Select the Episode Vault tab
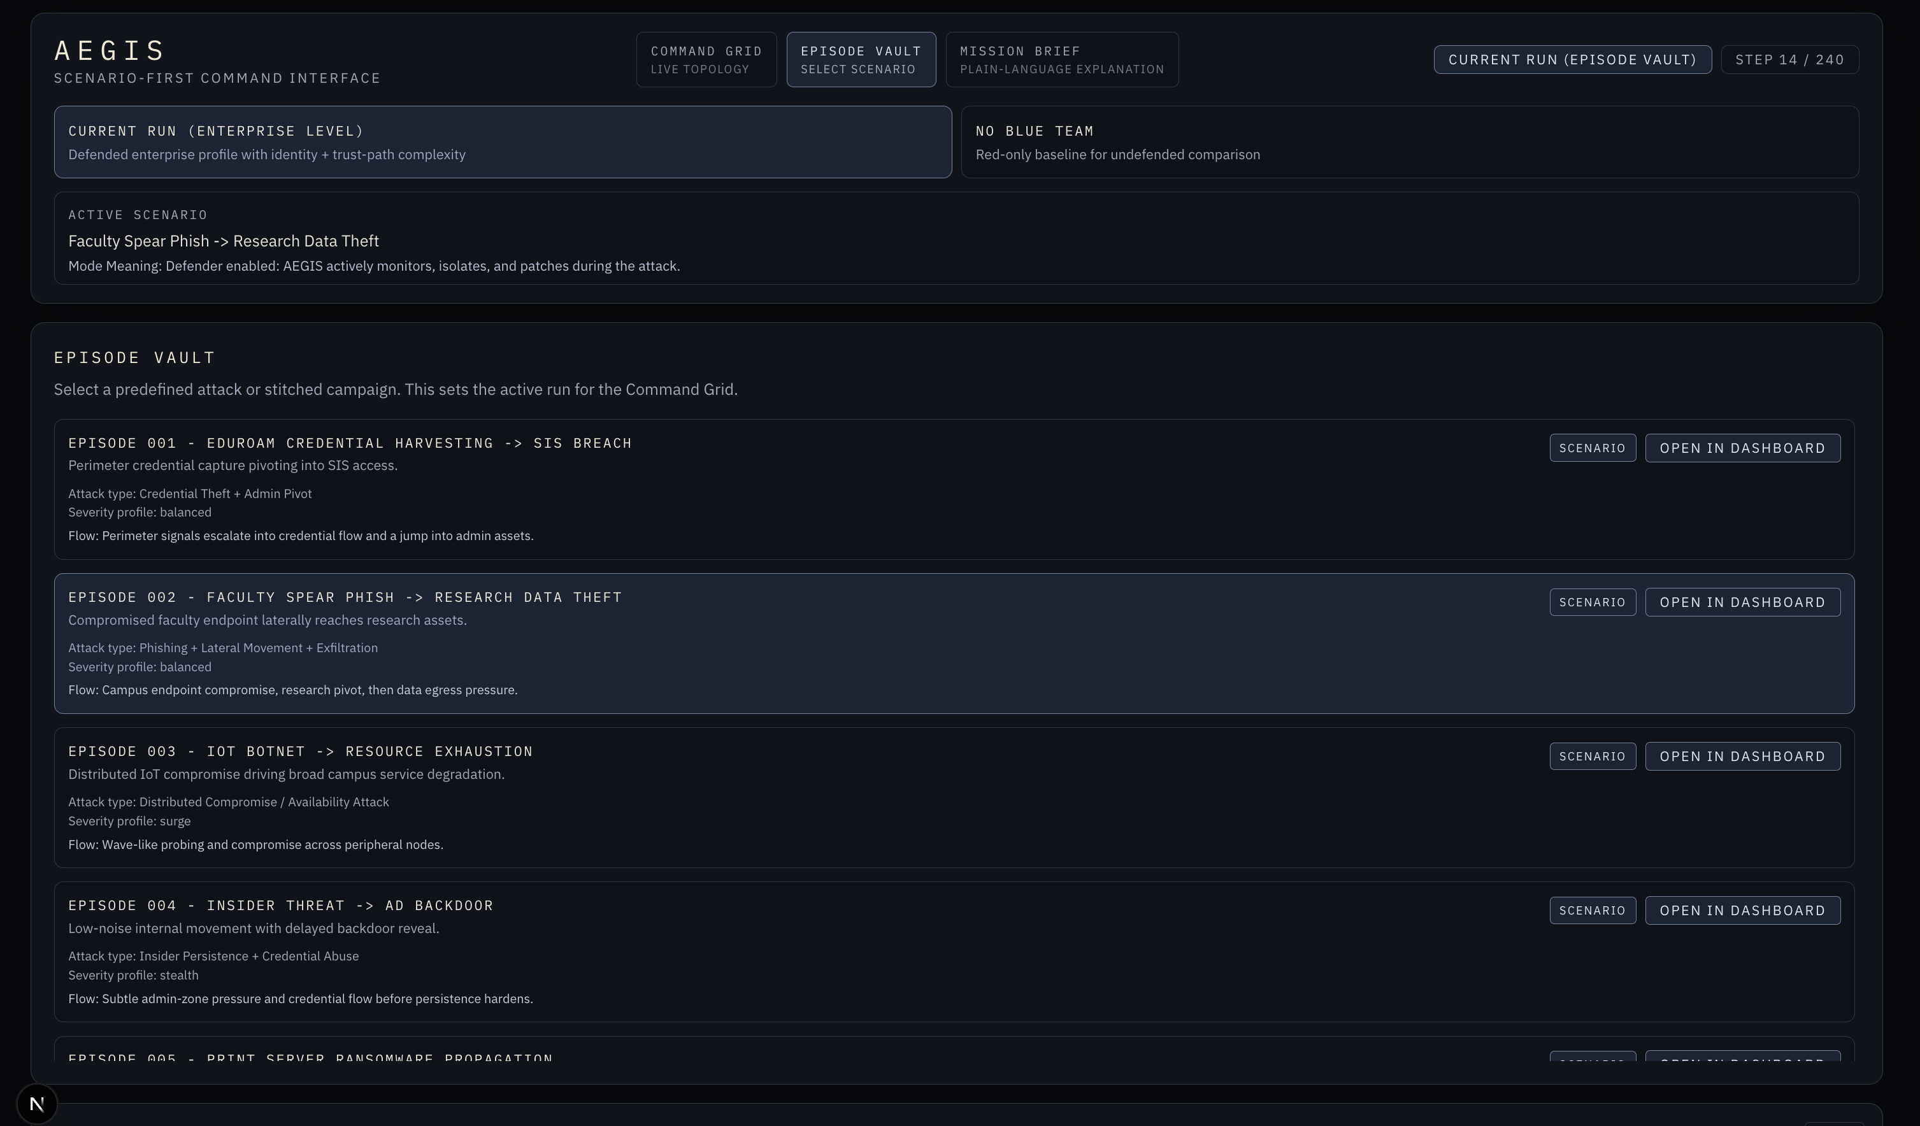 [860, 59]
